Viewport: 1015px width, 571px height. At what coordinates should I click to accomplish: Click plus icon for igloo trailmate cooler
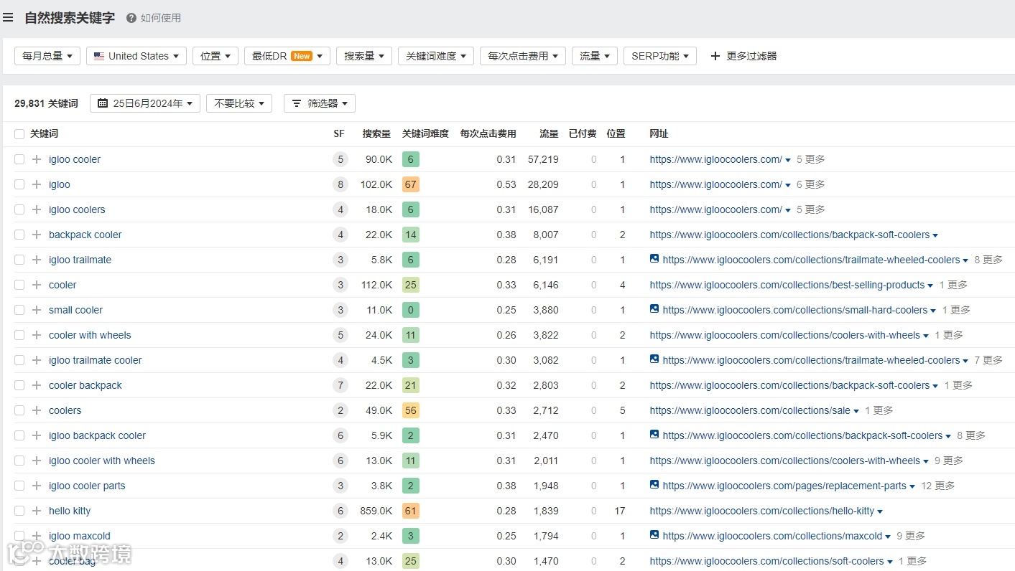(x=37, y=360)
